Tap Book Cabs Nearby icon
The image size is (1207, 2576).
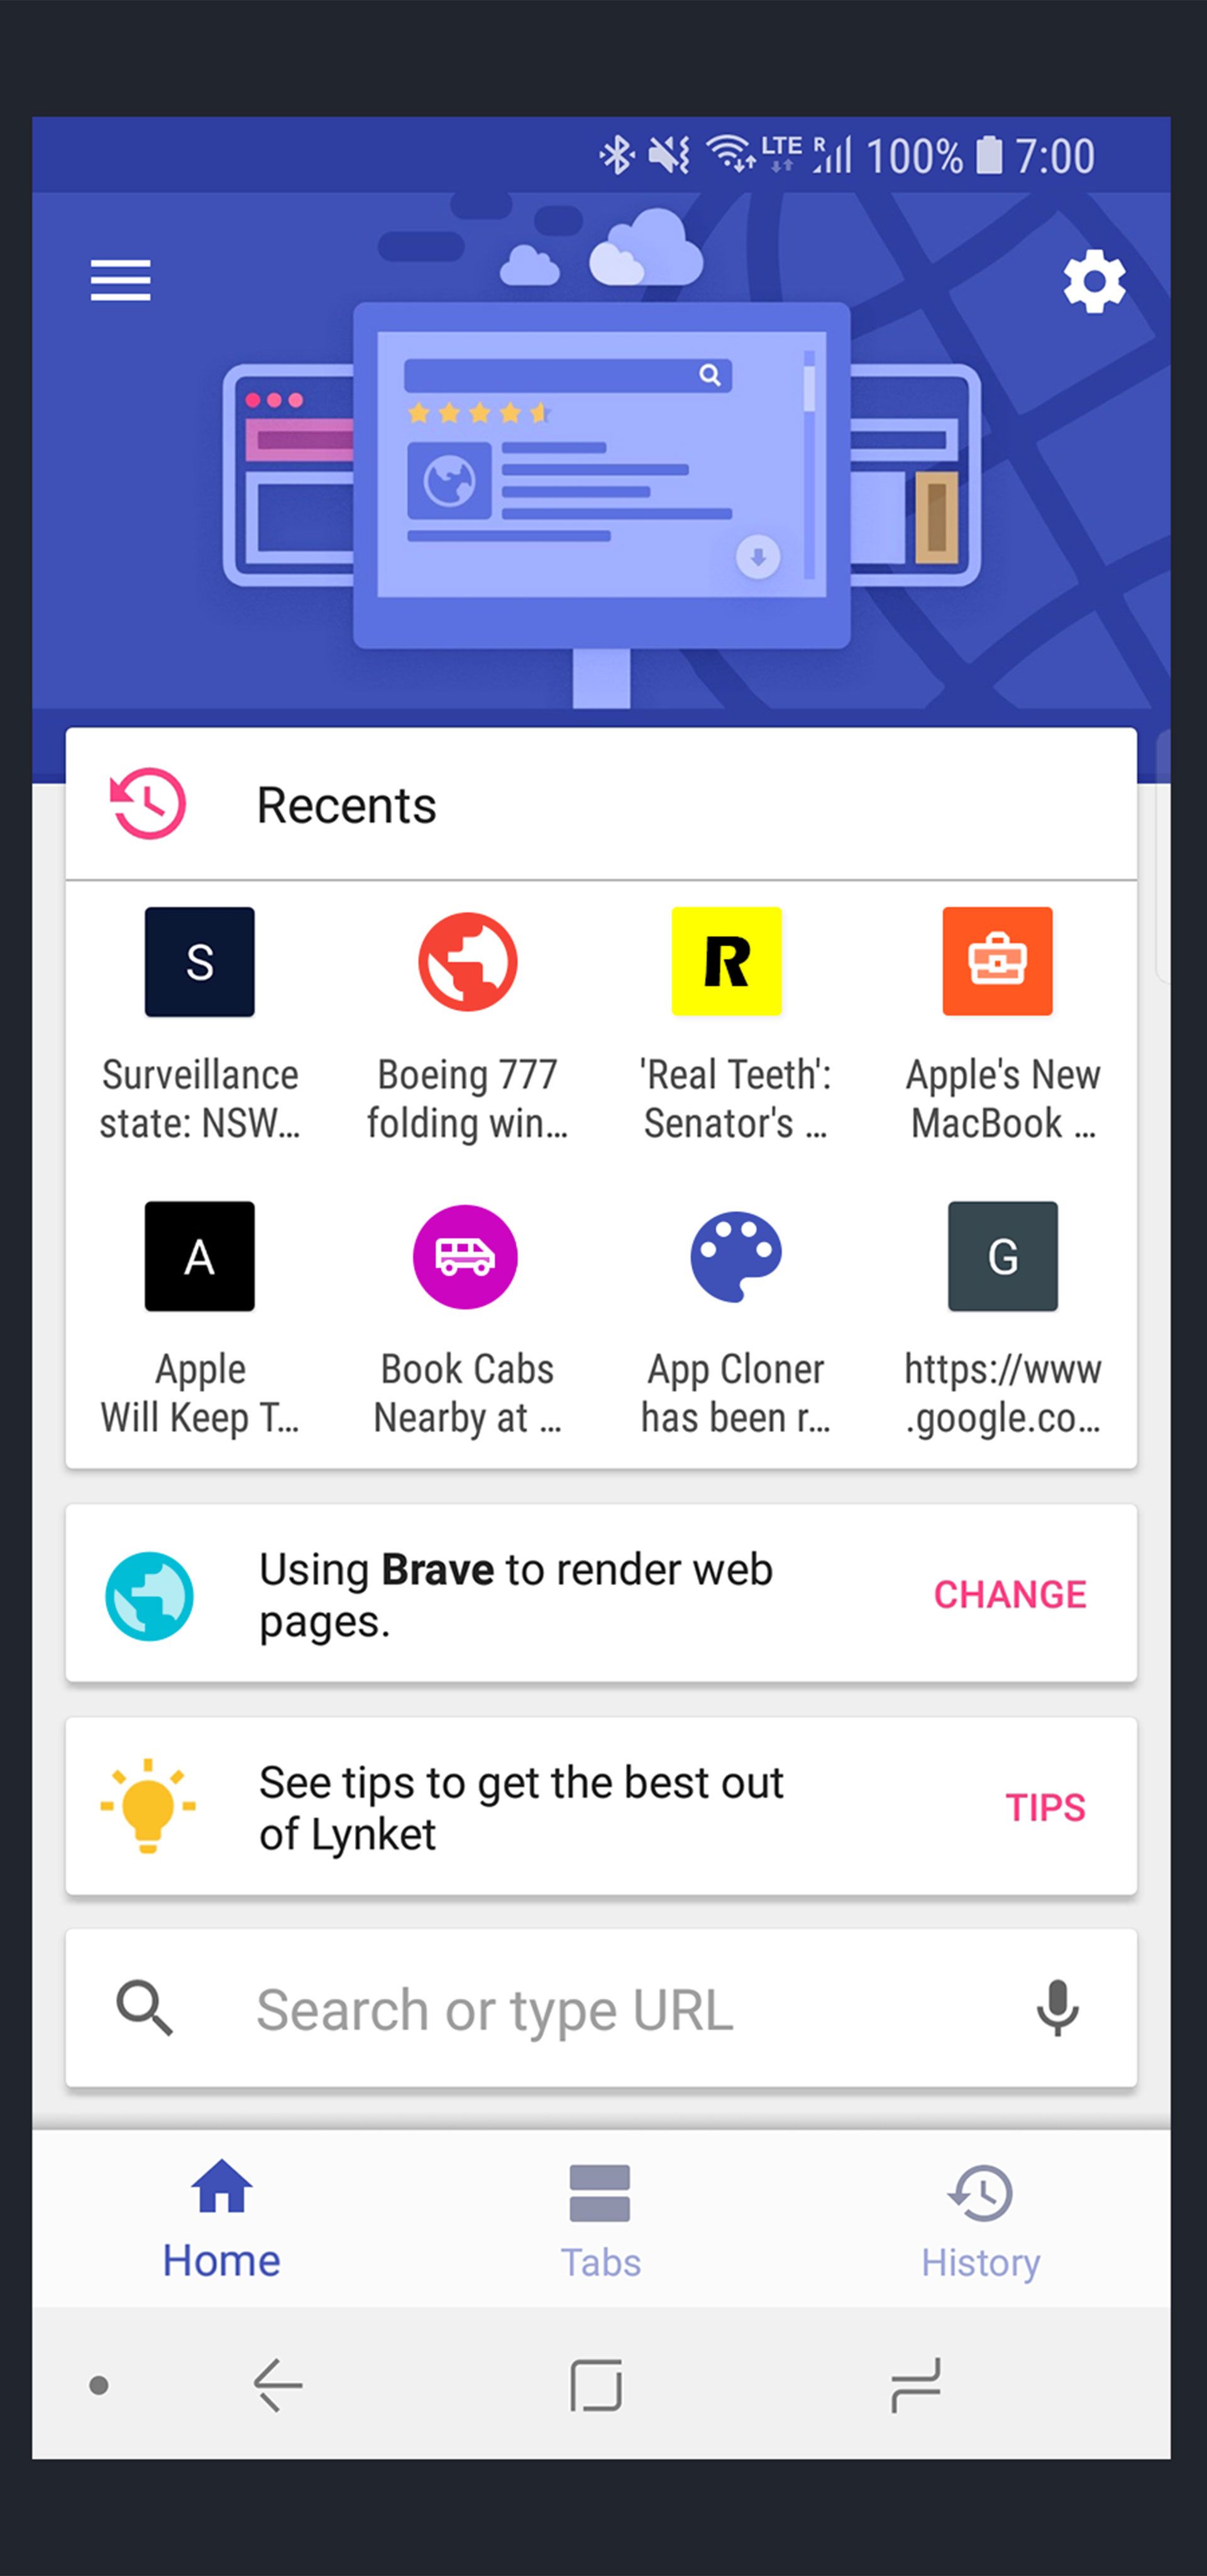pyautogui.click(x=467, y=1257)
